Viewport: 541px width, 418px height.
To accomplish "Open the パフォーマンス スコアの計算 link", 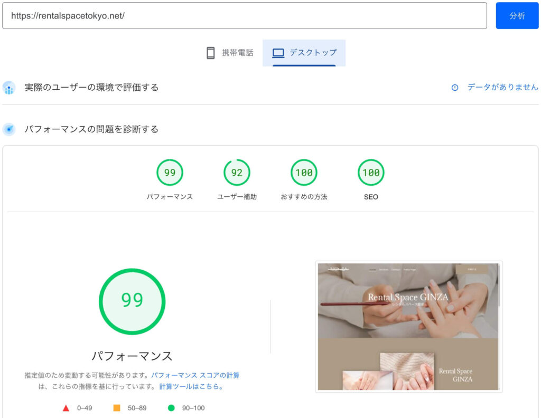I will tap(195, 375).
